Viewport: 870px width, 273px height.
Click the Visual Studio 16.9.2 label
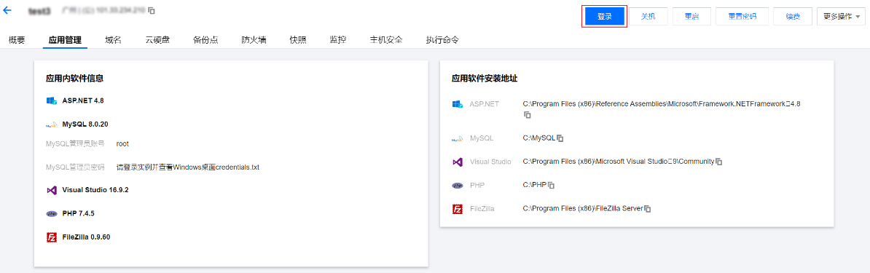[x=95, y=190]
